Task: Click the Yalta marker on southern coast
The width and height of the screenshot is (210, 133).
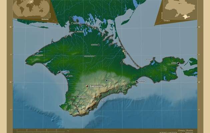Action: tap(89, 110)
